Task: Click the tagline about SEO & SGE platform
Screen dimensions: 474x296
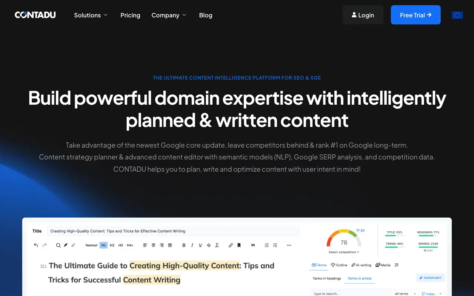Action: point(237,78)
